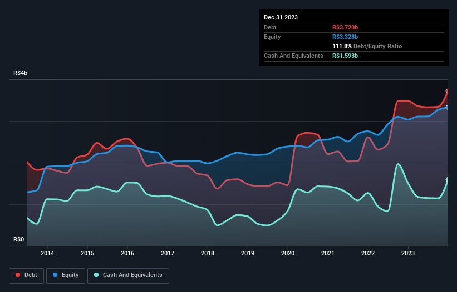457x292 pixels.
Task: Click the 111.8% Debt/Equity Ratio text
Action: click(x=367, y=46)
